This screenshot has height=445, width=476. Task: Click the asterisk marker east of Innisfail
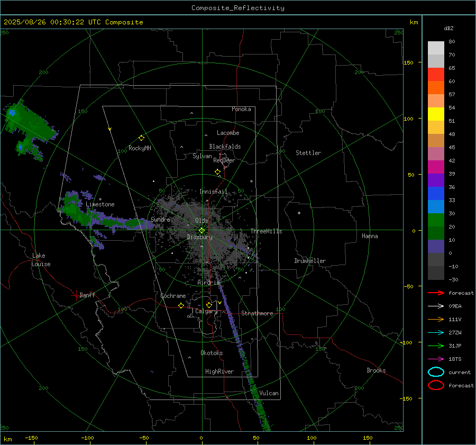point(251,181)
